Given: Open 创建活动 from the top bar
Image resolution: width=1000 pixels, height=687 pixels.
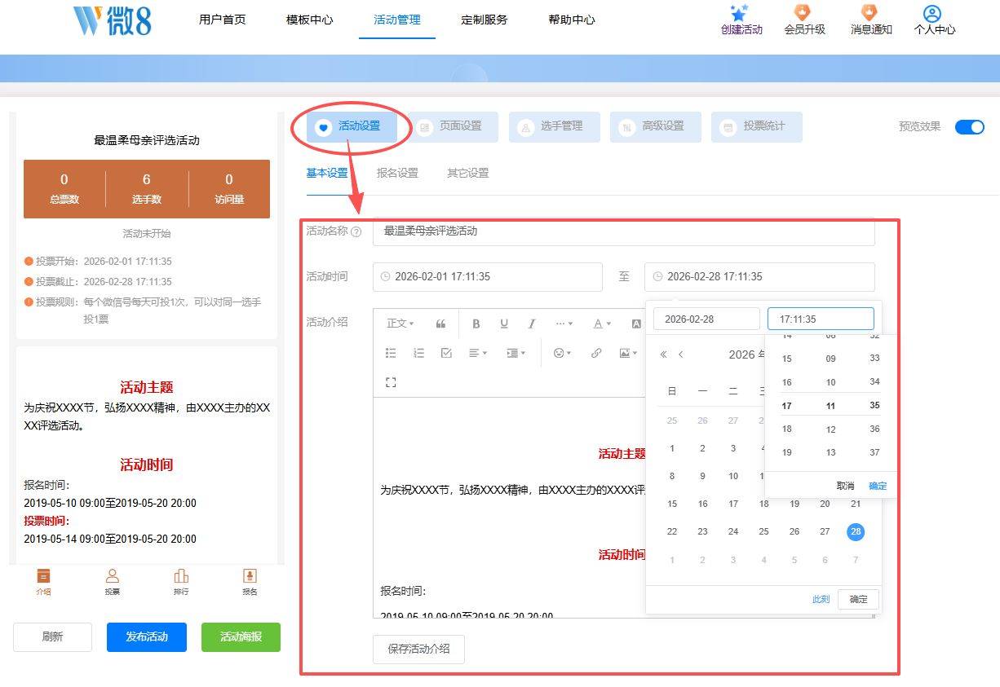Looking at the screenshot, I should [x=741, y=20].
